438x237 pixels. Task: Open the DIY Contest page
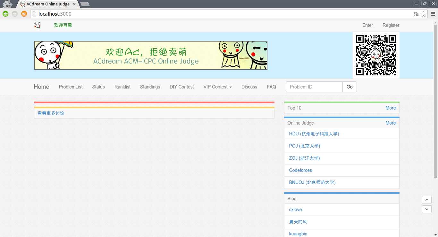(182, 87)
